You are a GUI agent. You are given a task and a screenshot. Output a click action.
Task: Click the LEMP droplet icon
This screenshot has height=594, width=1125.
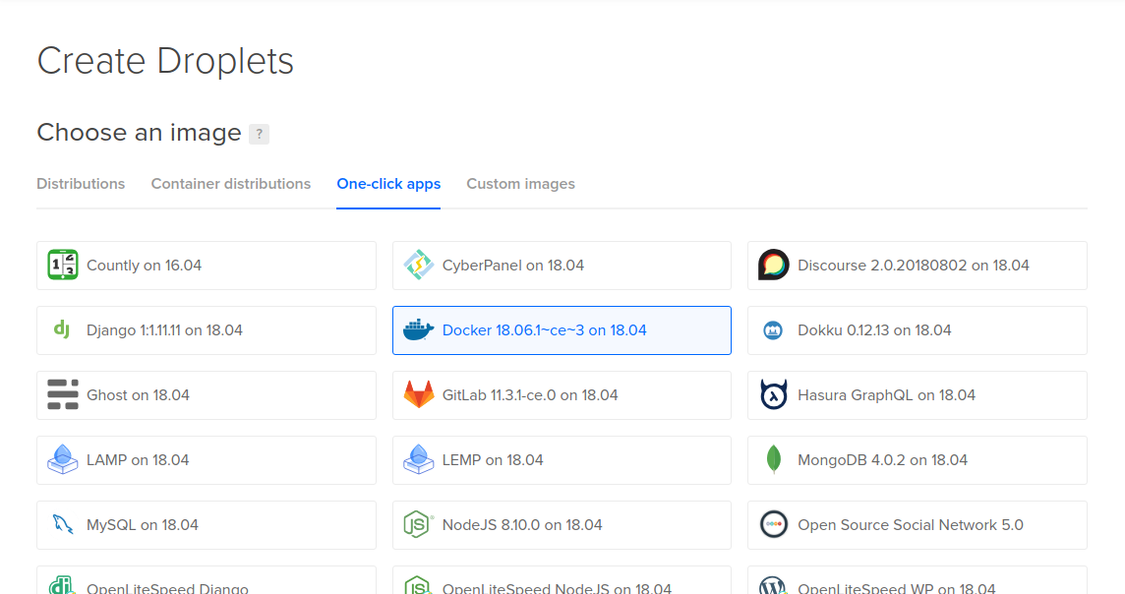click(418, 460)
